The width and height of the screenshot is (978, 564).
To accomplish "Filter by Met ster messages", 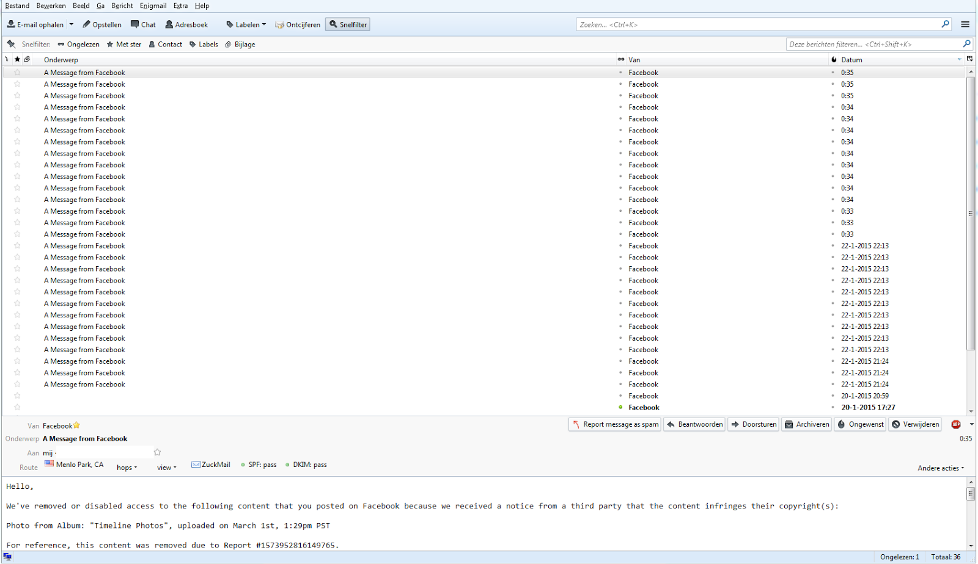I will [124, 44].
